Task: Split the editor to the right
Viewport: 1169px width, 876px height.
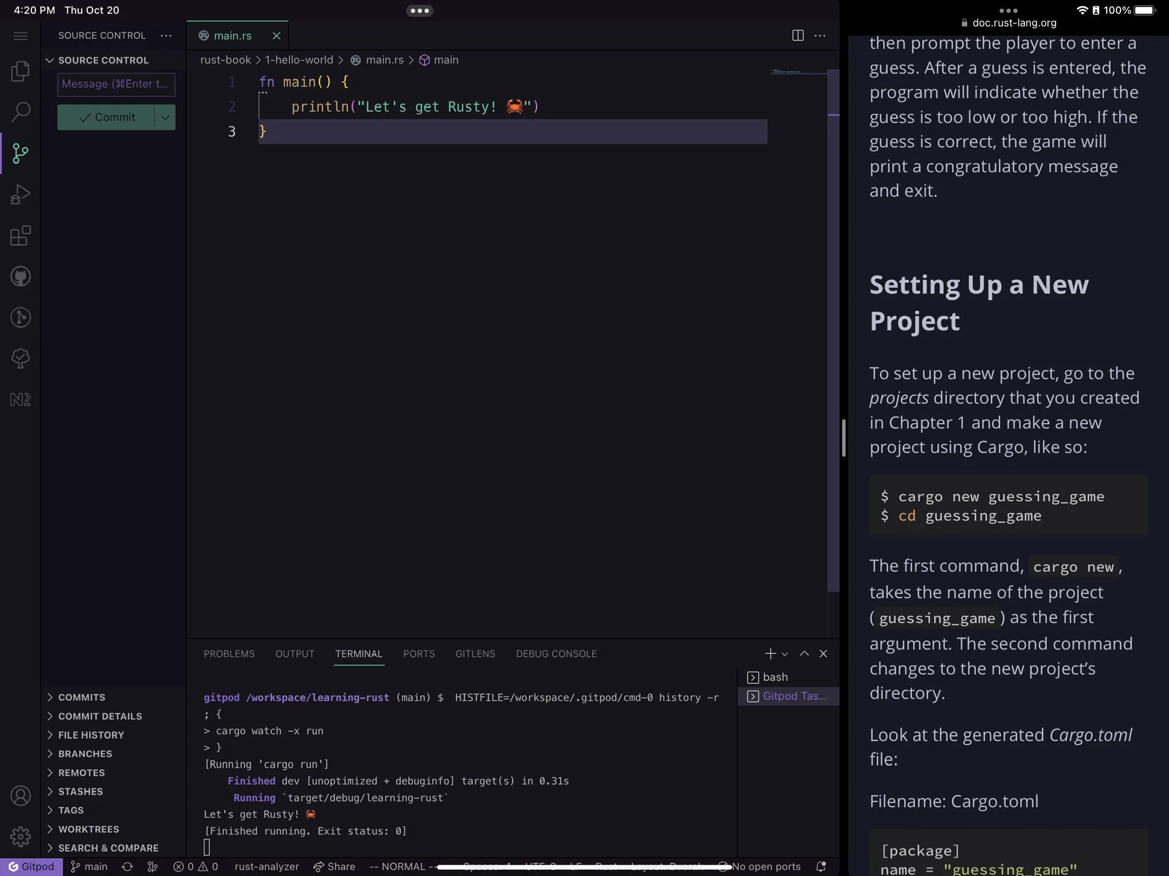Action: point(798,35)
